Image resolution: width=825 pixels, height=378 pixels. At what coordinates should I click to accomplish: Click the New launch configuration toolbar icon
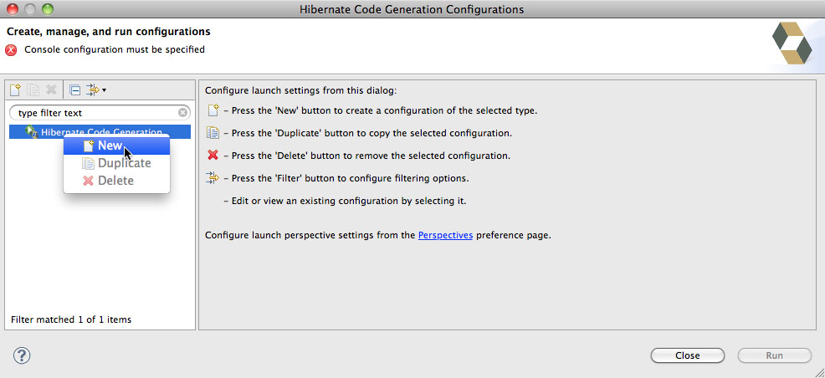pyautogui.click(x=16, y=89)
